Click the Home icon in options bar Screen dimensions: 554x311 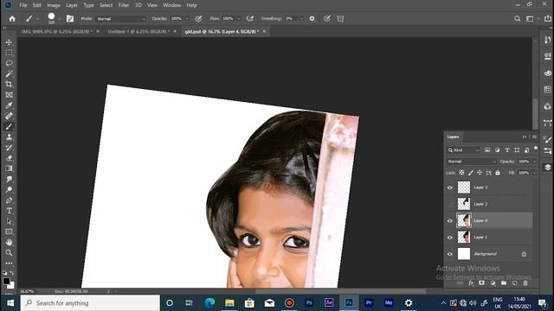[x=12, y=19]
